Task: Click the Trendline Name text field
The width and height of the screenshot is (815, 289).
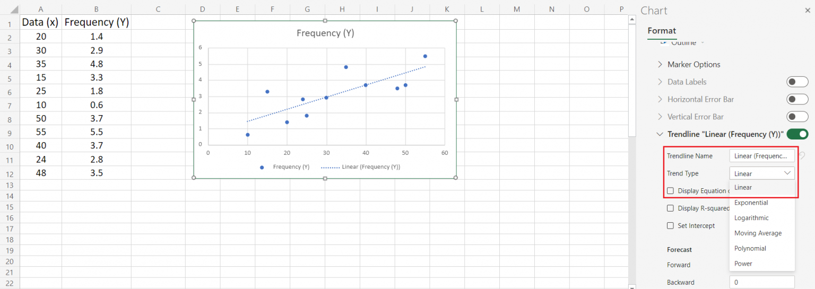Action: point(761,156)
